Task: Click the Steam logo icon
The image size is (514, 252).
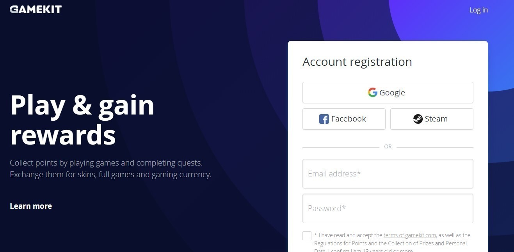Action: click(418, 119)
